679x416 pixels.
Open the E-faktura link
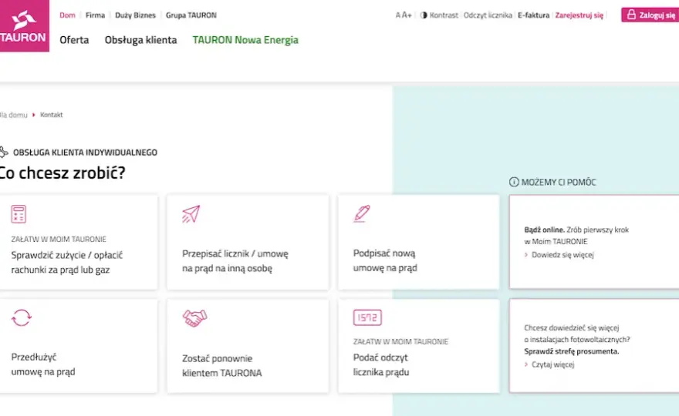point(533,15)
